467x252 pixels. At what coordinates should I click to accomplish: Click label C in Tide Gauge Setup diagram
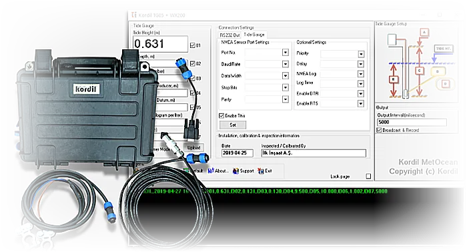point(420,71)
